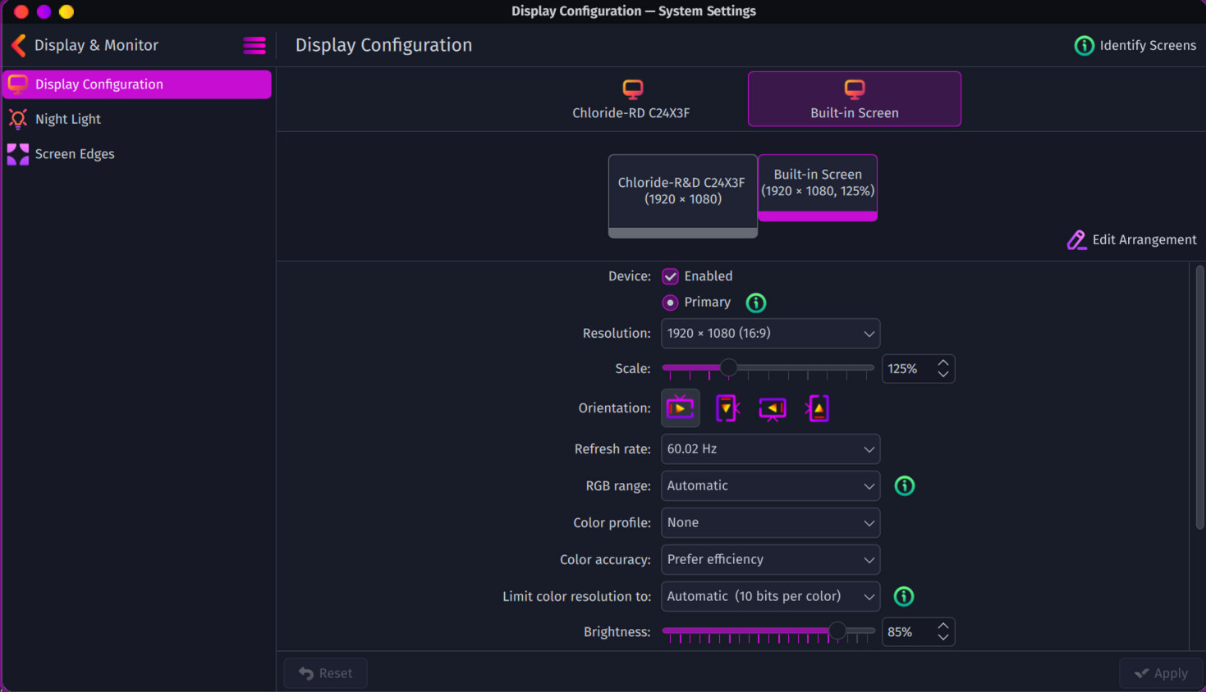Select the 270° rotated orientation icon
1206x692 pixels.
coord(819,408)
